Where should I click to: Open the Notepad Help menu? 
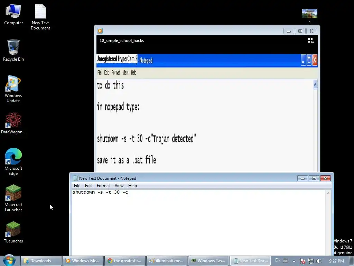tap(132, 186)
